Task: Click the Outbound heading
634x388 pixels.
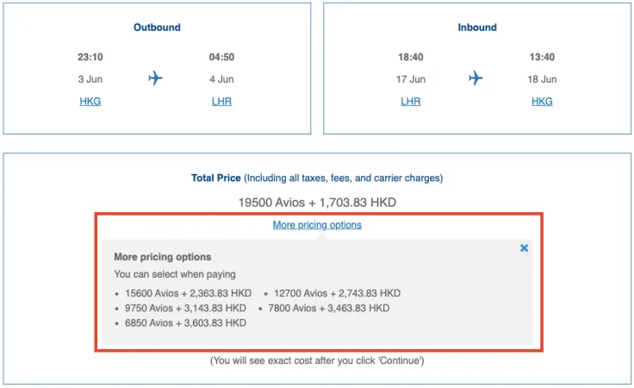Action: click(157, 28)
